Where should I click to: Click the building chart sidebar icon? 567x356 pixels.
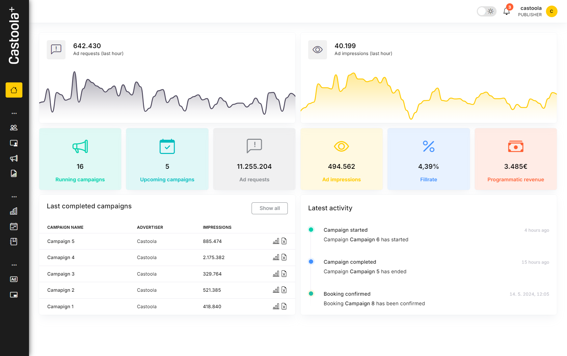[14, 211]
